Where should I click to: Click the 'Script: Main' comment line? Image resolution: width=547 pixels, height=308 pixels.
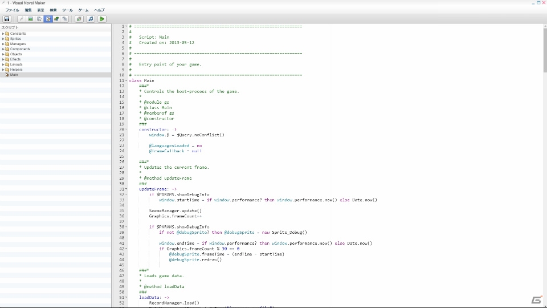coord(154,37)
